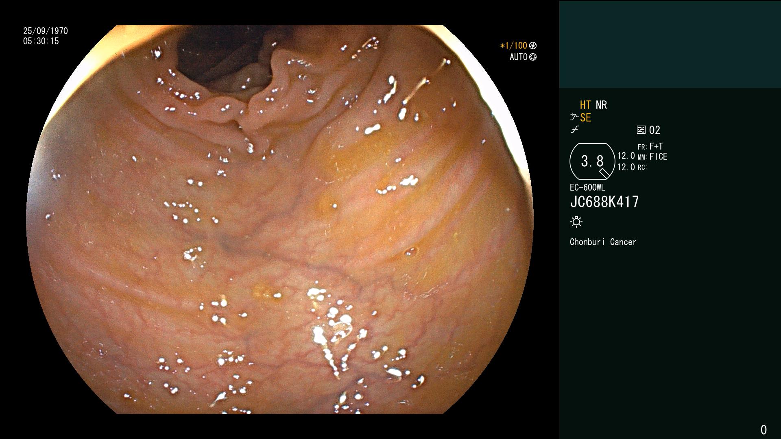Click the NR noise reduction indicator

[601, 105]
